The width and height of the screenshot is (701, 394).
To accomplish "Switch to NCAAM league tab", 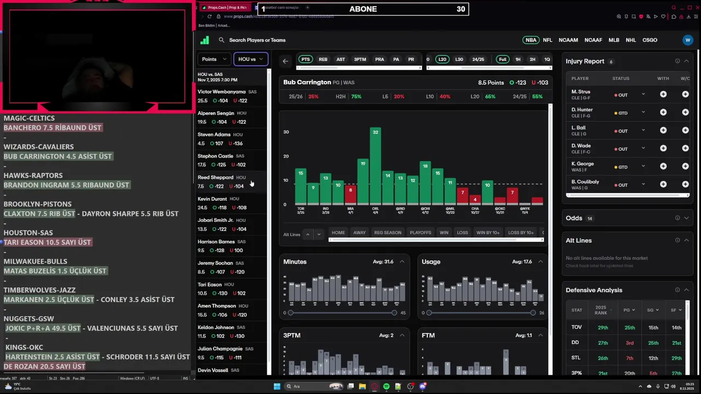I will (568, 40).
